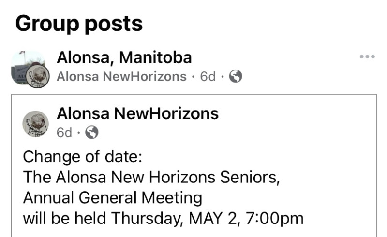
Task: Click 'The Alonsa New Horizons Seniors,' line
Action: pos(151,177)
